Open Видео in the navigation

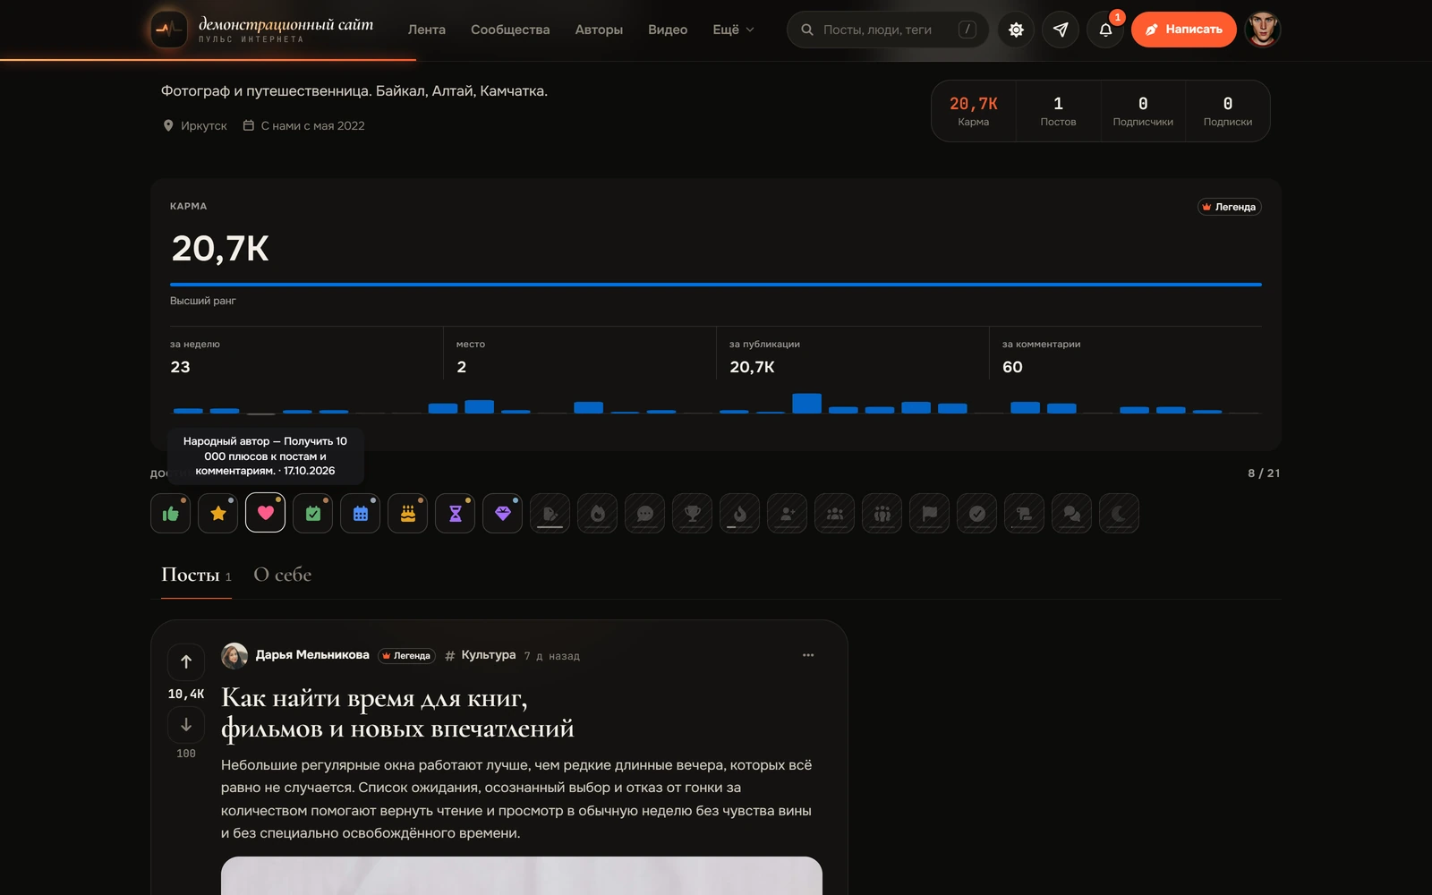(668, 30)
